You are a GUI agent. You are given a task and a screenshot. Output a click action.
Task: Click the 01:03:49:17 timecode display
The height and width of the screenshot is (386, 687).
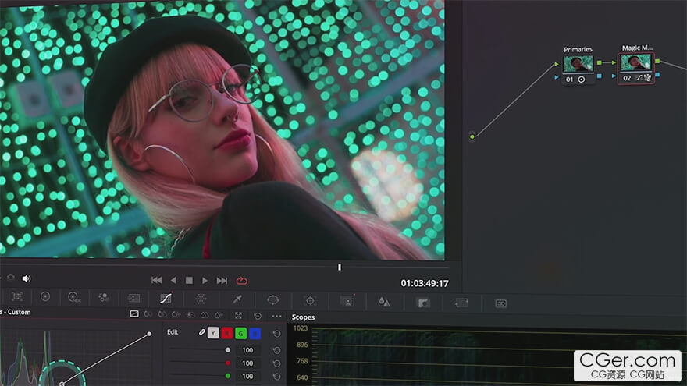pyautogui.click(x=425, y=283)
